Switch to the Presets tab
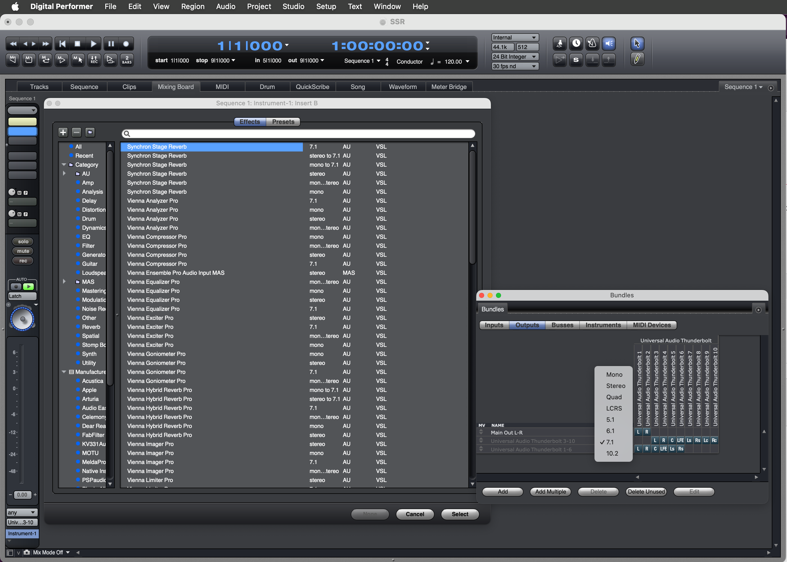Image resolution: width=787 pixels, height=562 pixels. (x=283, y=122)
